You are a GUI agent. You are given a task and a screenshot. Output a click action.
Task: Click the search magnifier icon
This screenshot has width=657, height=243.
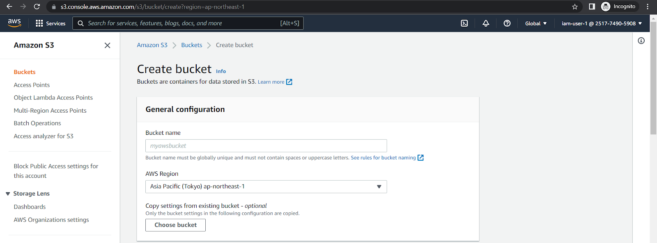(x=81, y=23)
